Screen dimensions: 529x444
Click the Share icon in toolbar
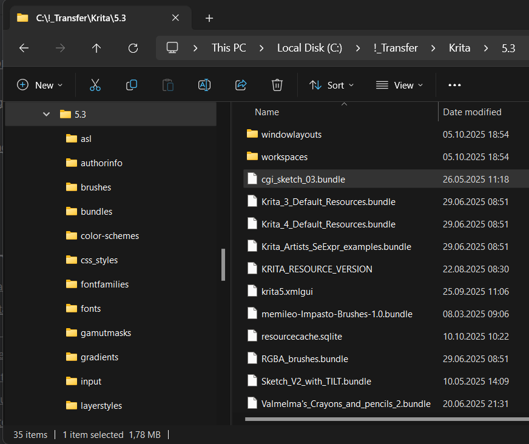[x=241, y=85]
